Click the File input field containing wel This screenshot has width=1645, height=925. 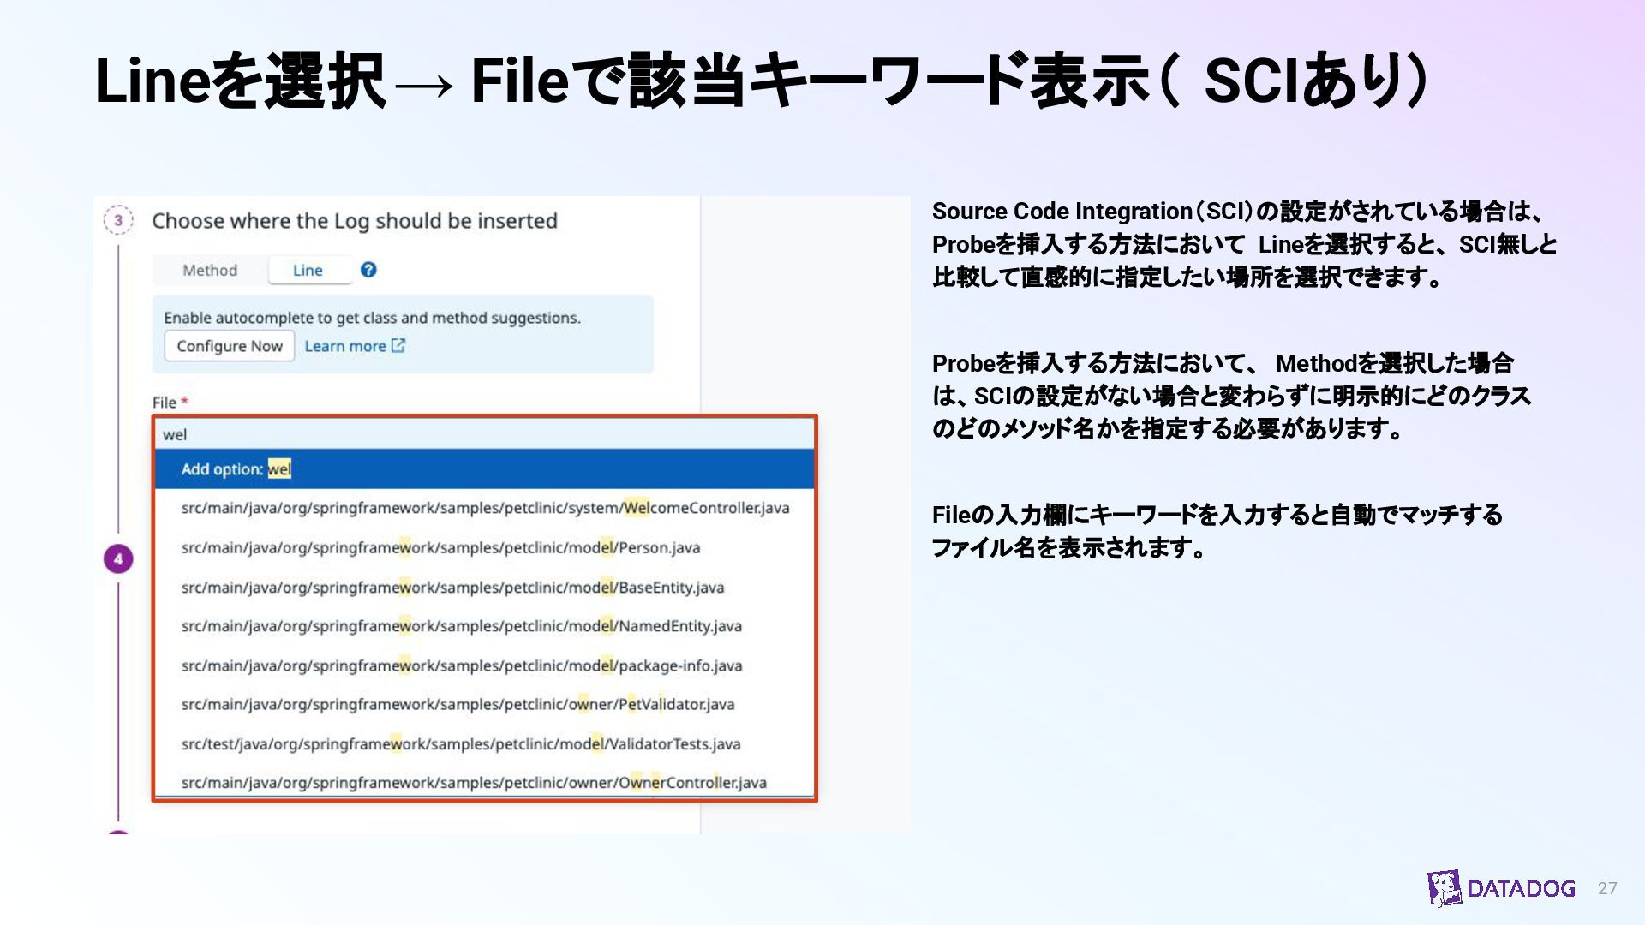pos(484,434)
